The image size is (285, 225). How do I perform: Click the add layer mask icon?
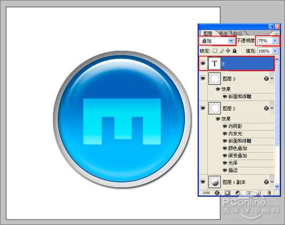pos(228,193)
